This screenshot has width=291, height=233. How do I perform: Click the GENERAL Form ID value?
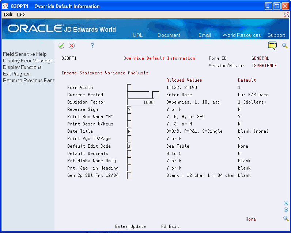pyautogui.click(x=260, y=58)
